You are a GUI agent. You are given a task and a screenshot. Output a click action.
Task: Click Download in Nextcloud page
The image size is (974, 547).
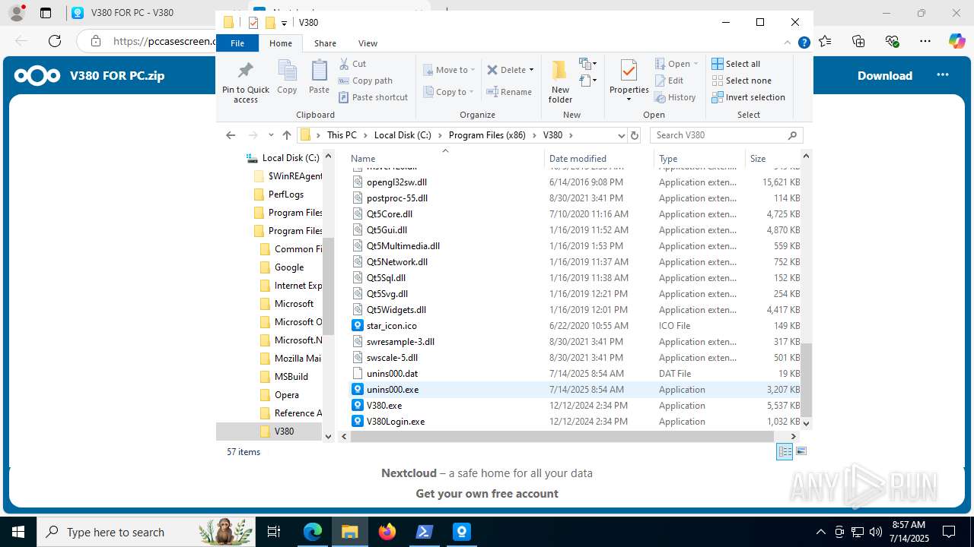[885, 75]
